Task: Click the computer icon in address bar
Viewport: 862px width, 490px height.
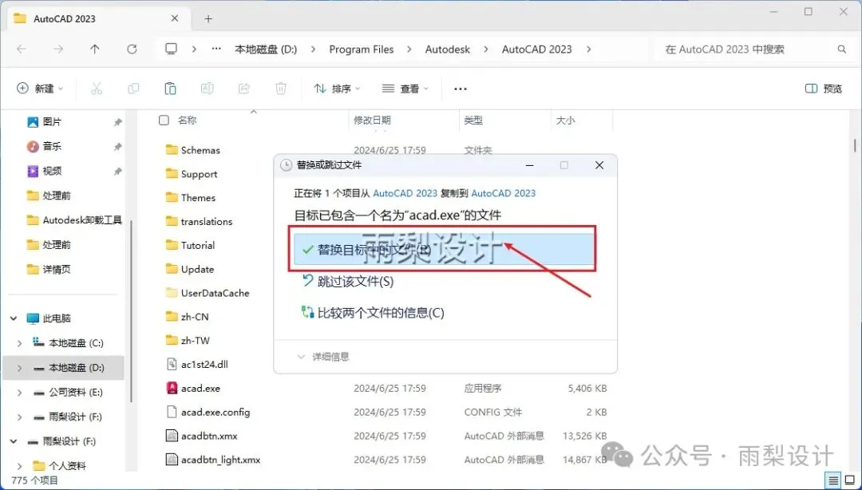Action: [x=171, y=49]
